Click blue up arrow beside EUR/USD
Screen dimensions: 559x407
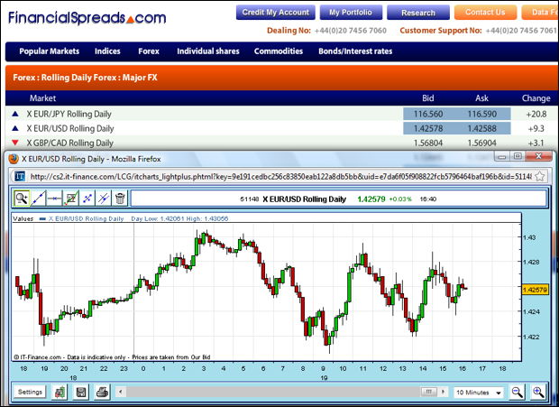[x=15, y=128]
